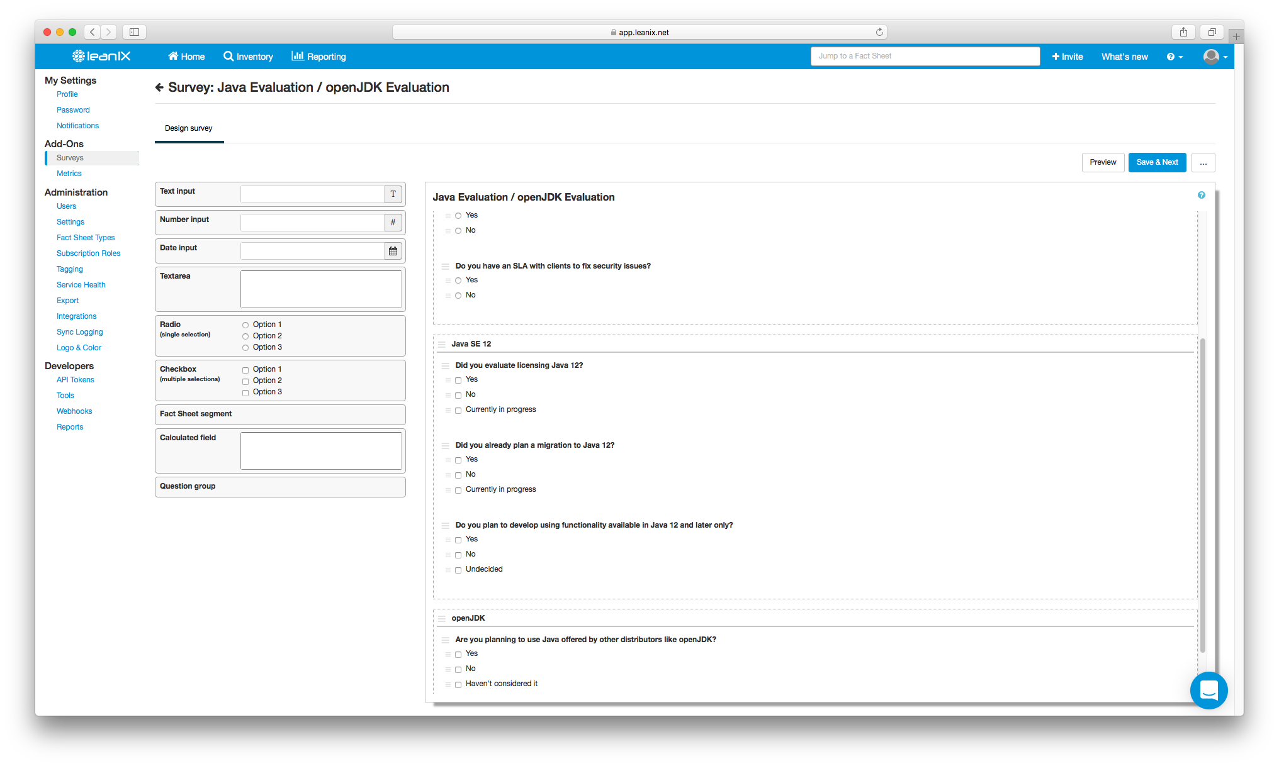Click the Text input component field
1279x766 pixels.
313,194
